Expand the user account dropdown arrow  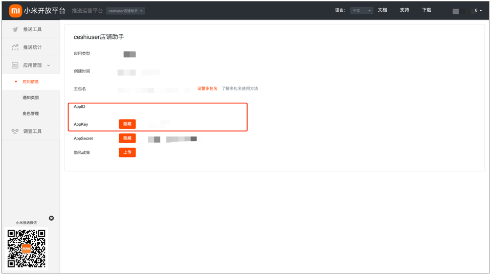tap(481, 11)
